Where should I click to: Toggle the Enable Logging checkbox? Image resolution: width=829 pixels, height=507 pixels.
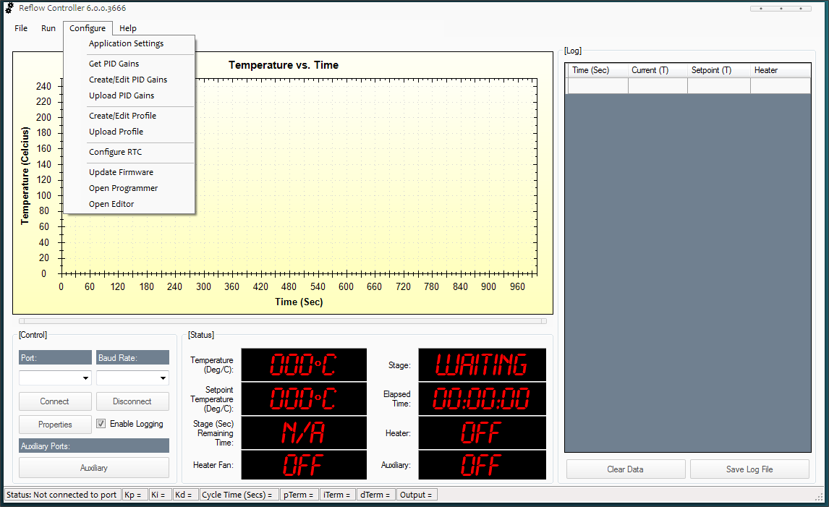point(101,424)
